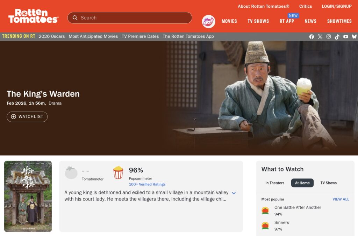Click the search magnifying glass icon
This screenshot has width=358, height=236.
click(x=75, y=17)
